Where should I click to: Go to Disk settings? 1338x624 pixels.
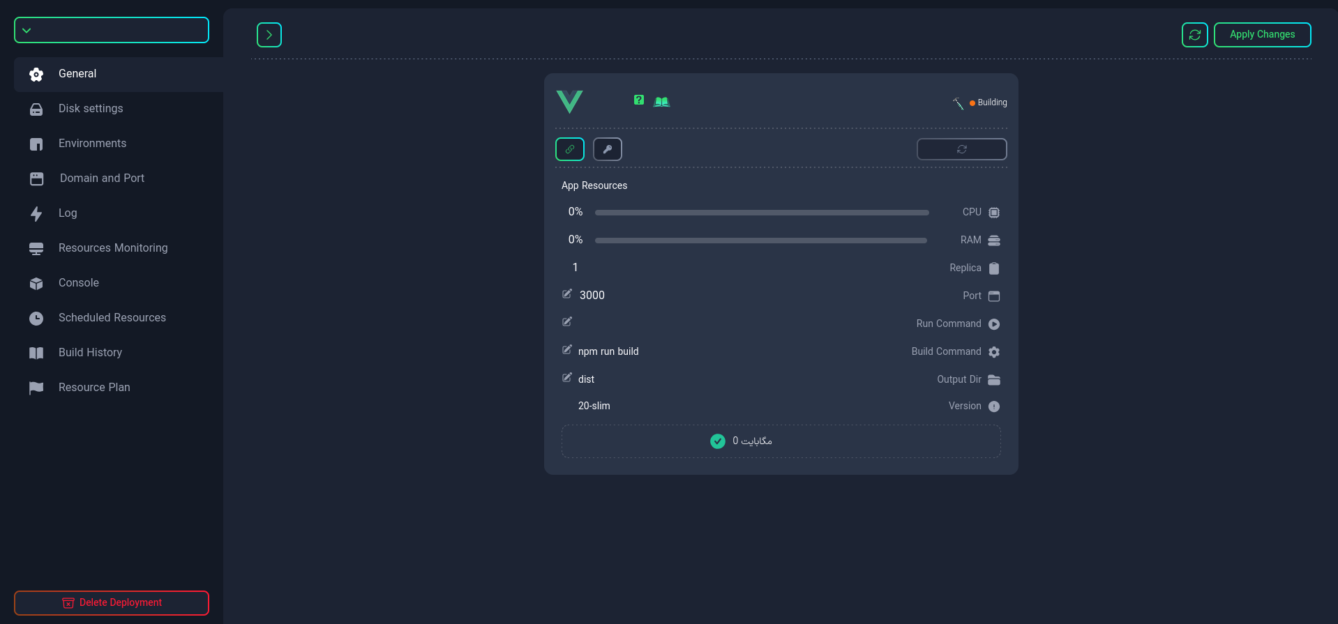coord(119,109)
